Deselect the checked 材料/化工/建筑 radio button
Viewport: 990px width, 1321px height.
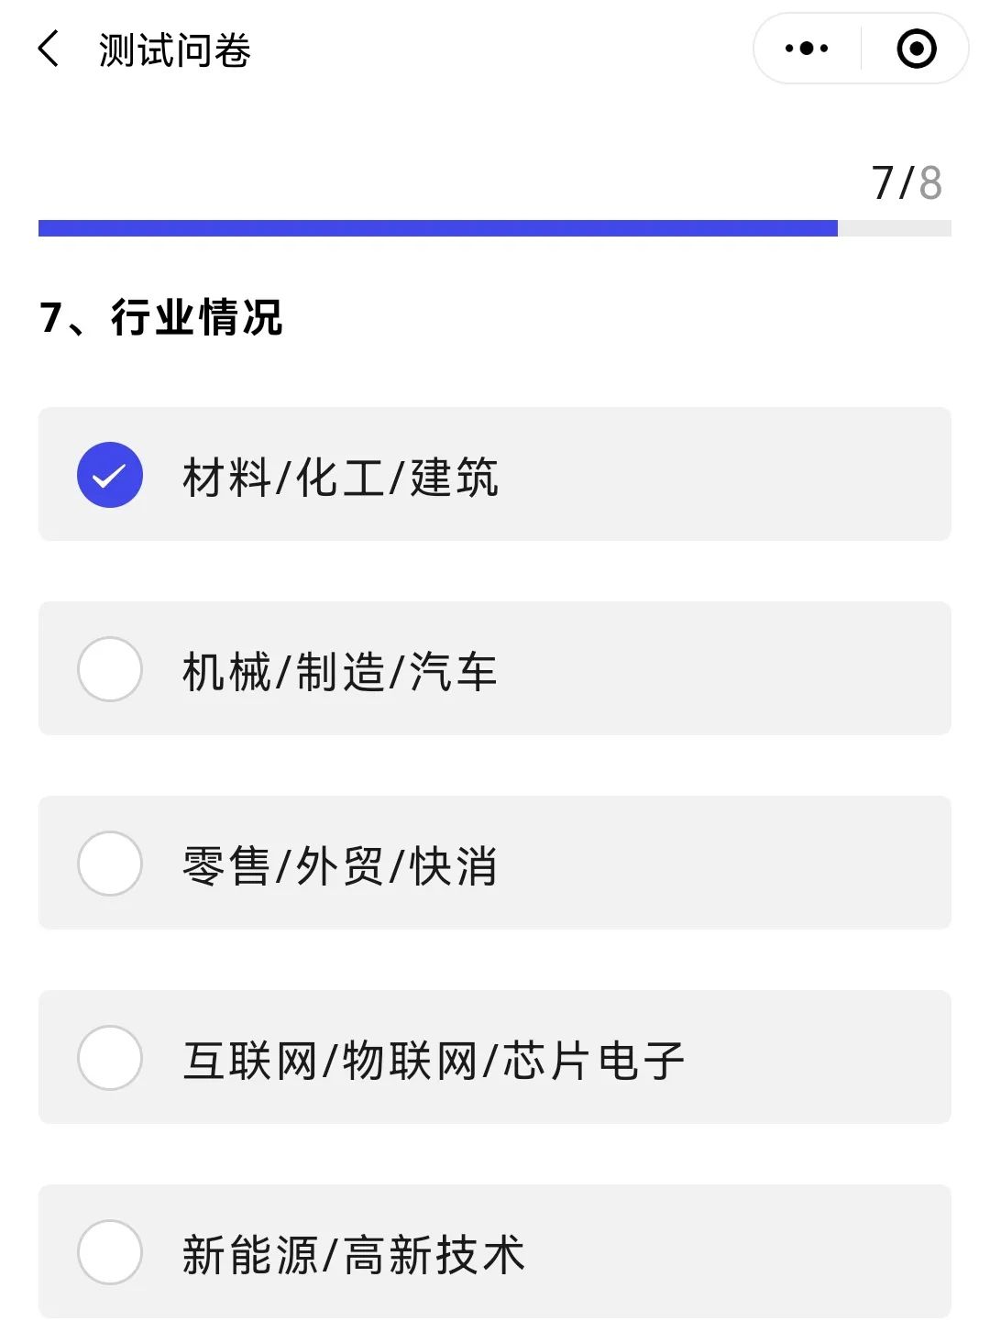(x=110, y=475)
